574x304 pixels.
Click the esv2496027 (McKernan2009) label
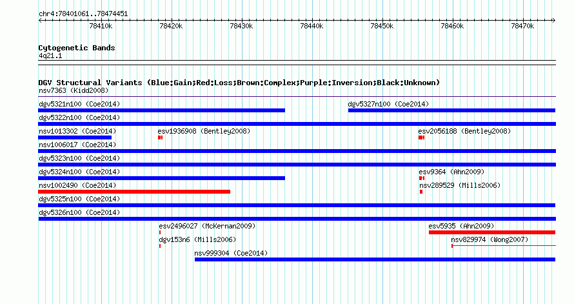point(207,226)
